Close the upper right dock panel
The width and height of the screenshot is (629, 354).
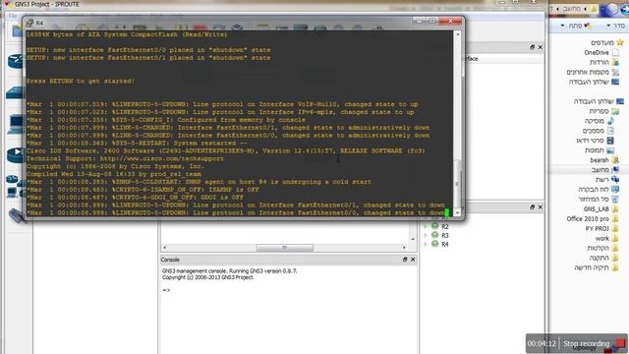coord(540,47)
